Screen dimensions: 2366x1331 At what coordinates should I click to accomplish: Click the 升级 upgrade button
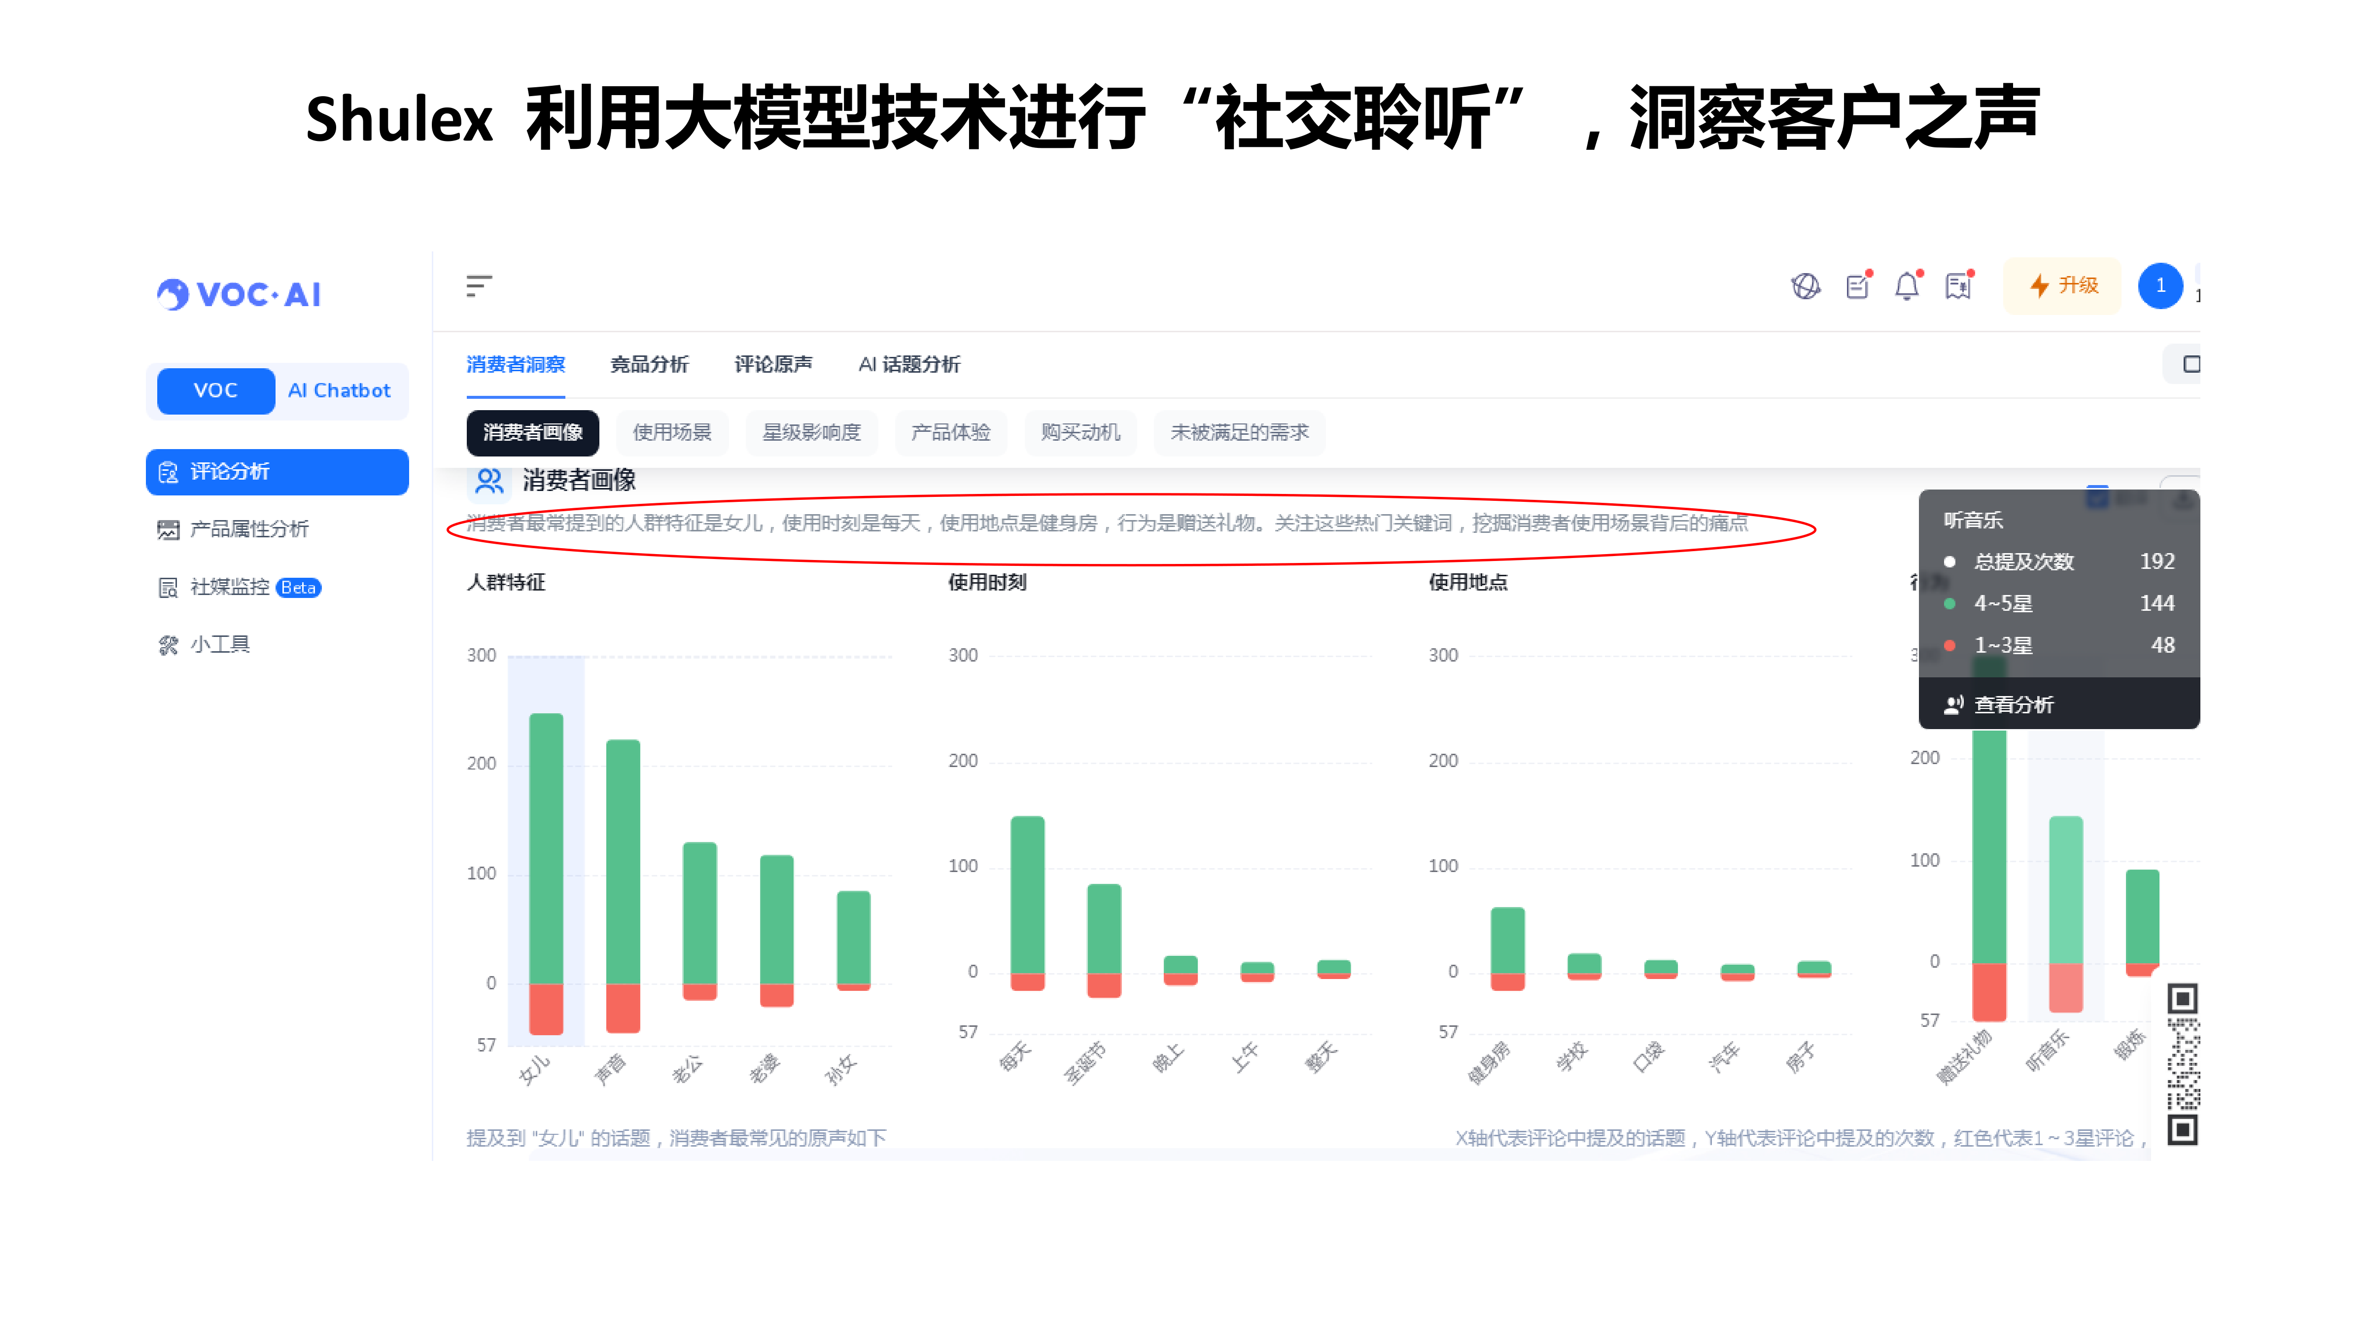coord(2062,286)
